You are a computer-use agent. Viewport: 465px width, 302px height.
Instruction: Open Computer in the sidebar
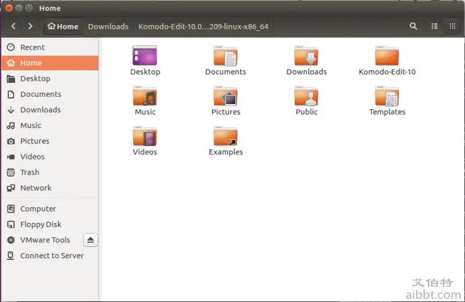coord(50,209)
